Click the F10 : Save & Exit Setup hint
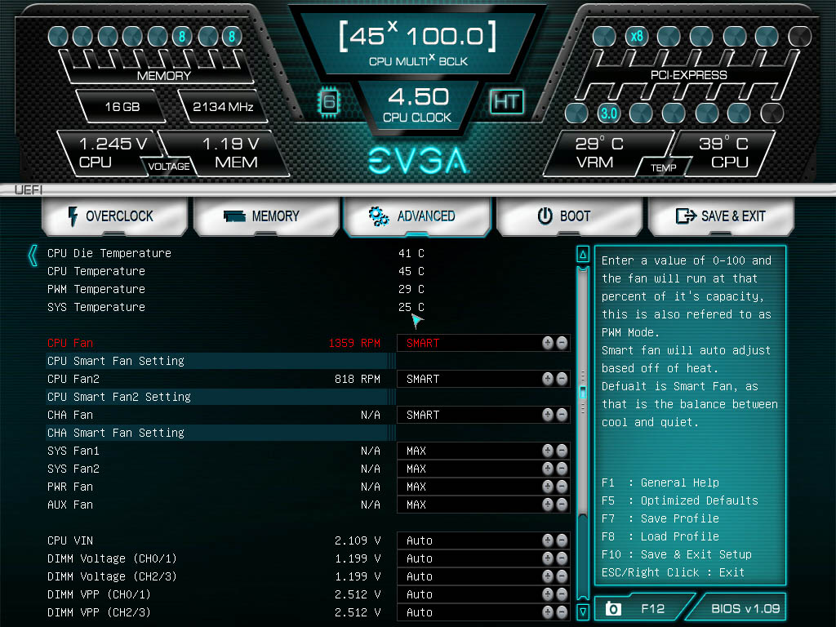 pyautogui.click(x=677, y=554)
